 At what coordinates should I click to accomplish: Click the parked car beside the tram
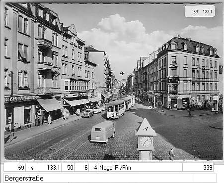(x=88, y=113)
